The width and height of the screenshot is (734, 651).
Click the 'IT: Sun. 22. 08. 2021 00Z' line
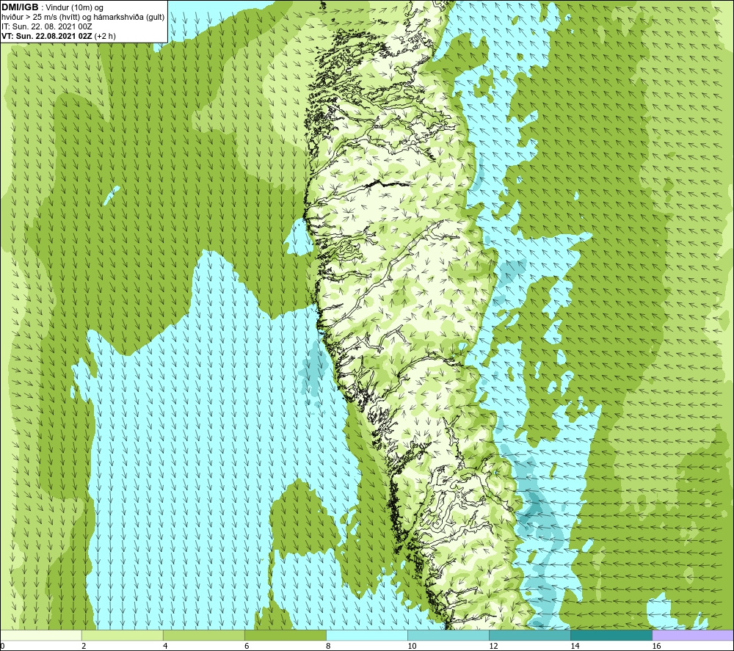coord(47,26)
